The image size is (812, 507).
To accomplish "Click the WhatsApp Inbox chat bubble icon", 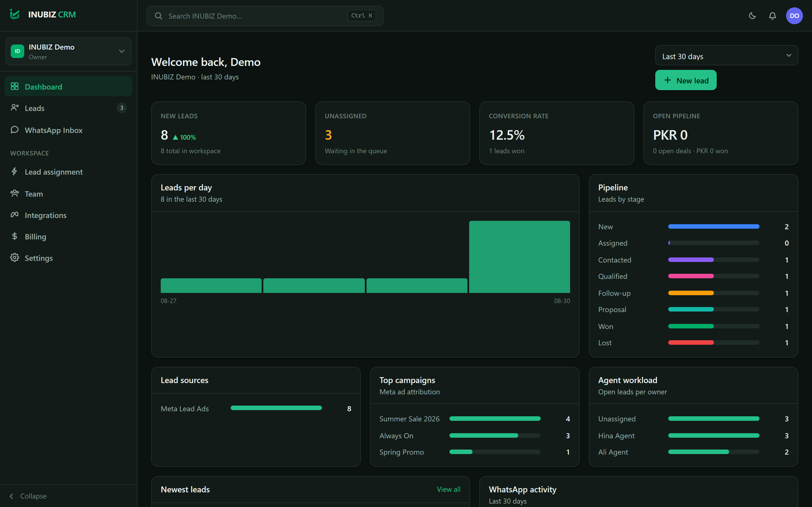I will pos(14,130).
